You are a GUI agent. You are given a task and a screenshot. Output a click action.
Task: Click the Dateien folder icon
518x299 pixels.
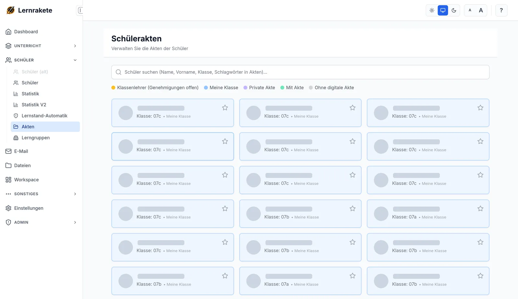8,166
